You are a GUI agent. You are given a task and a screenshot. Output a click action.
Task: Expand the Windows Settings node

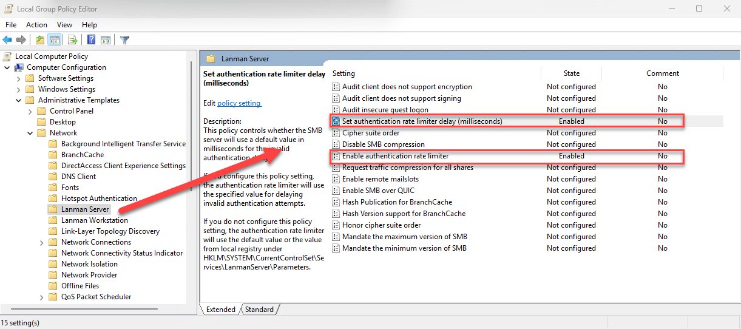[x=18, y=89]
